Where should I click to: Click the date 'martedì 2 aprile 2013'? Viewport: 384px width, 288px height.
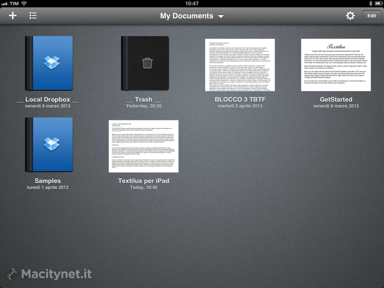[x=240, y=106]
